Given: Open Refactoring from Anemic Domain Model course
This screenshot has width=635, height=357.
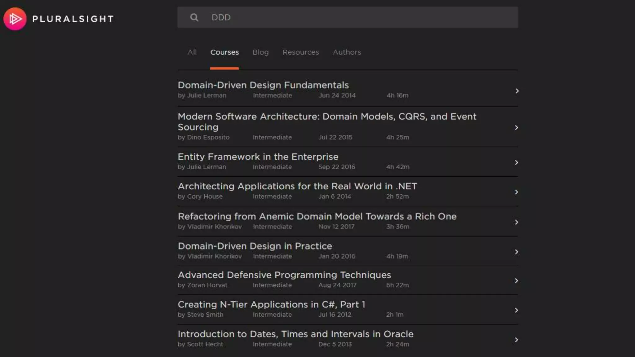Looking at the screenshot, I should [317, 216].
